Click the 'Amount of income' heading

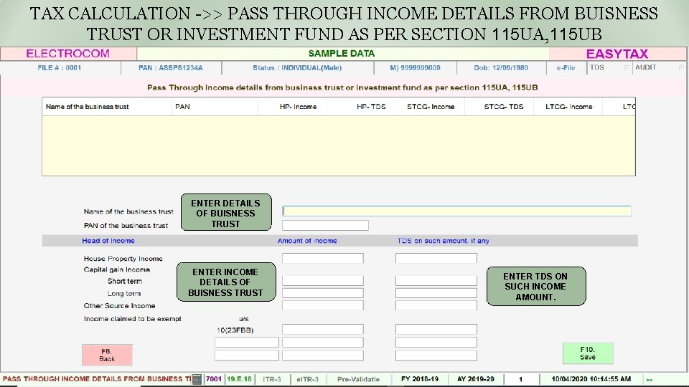[x=307, y=241]
